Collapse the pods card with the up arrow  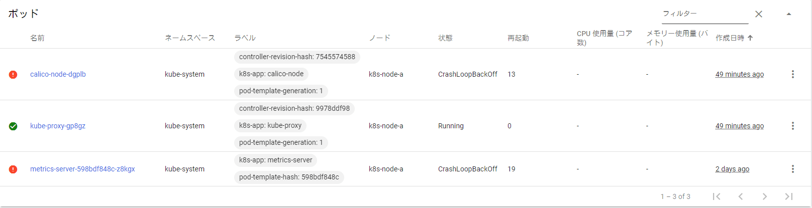tap(789, 14)
